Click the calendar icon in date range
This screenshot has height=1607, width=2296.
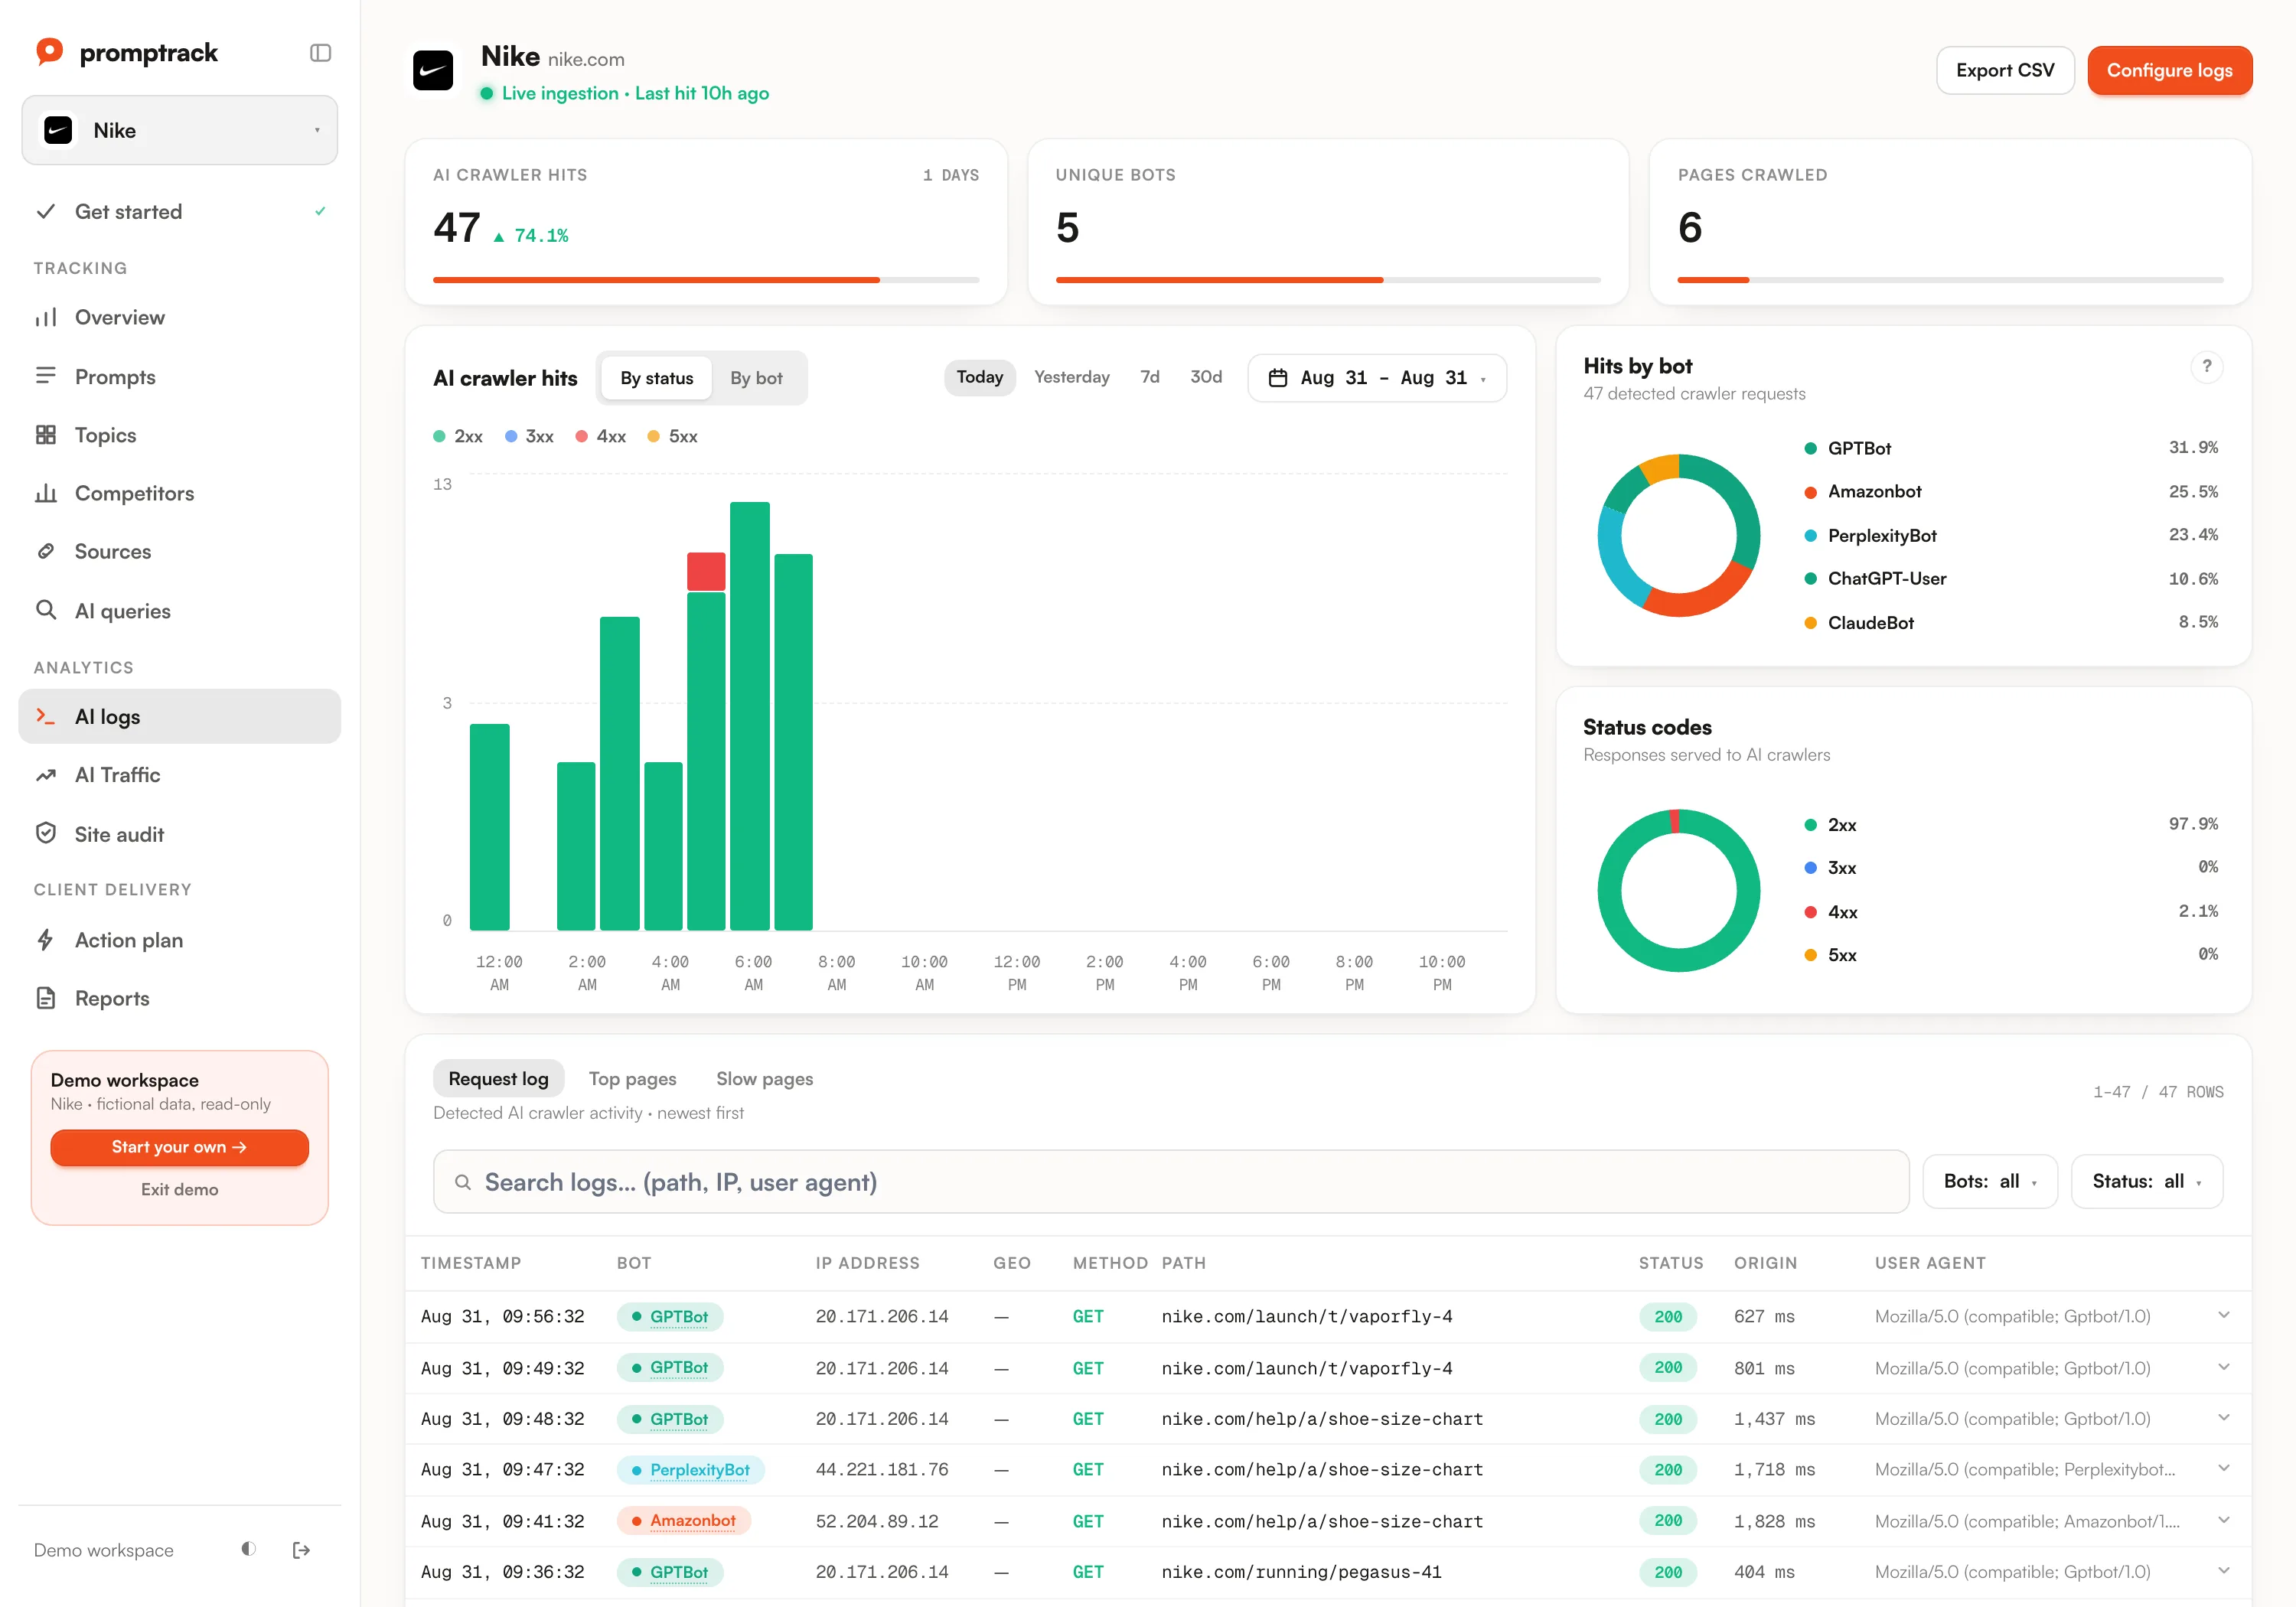click(1277, 378)
